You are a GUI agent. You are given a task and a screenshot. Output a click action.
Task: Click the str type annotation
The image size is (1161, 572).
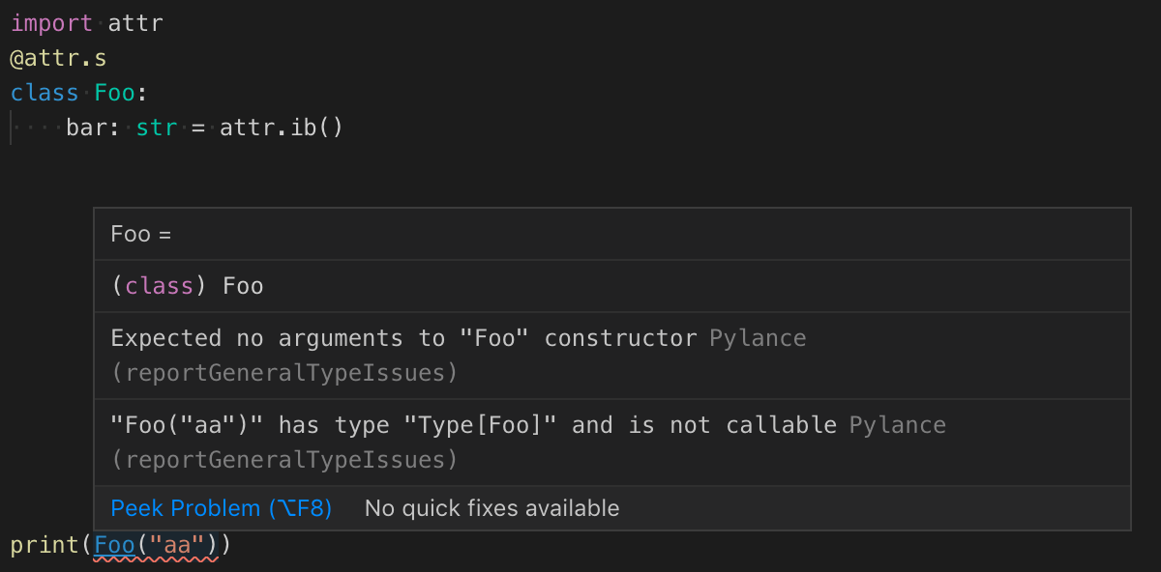tap(157, 128)
